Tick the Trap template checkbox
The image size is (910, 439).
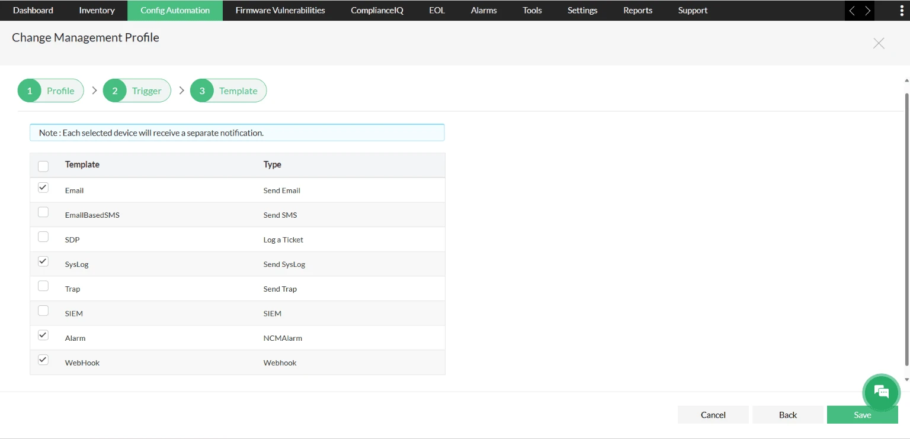[43, 286]
